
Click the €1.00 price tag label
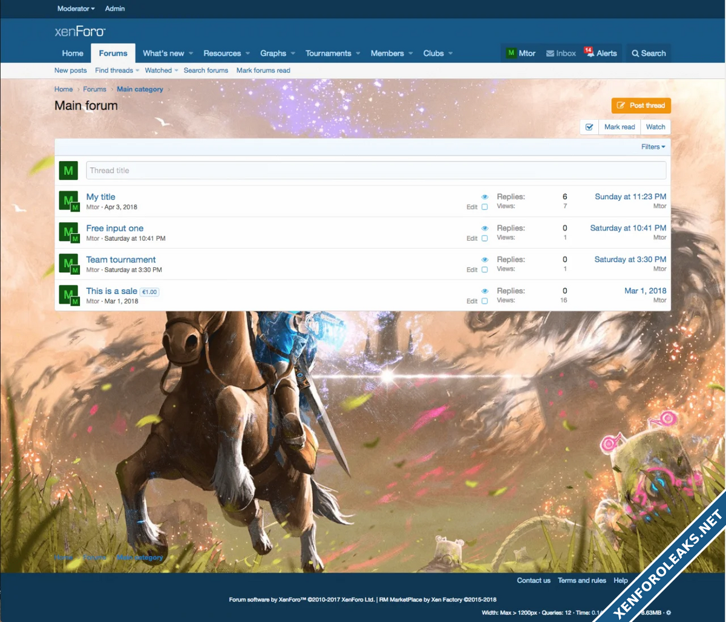(149, 292)
